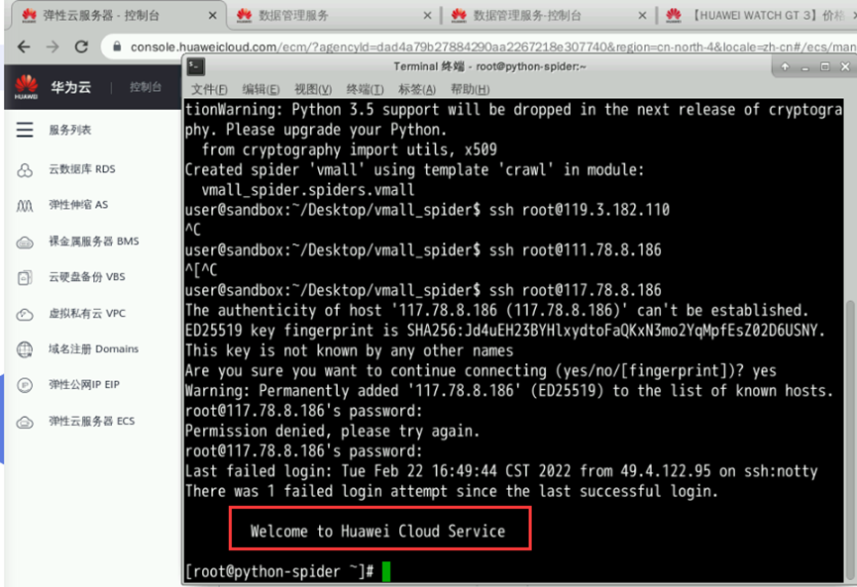
Task: Click the Virtual Private Cloud VPC icon
Action: [x=25, y=314]
